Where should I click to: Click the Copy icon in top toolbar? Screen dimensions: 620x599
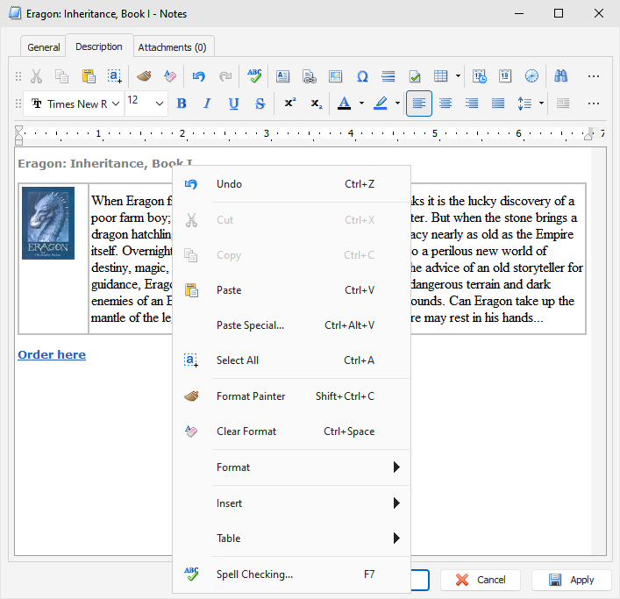click(x=61, y=76)
